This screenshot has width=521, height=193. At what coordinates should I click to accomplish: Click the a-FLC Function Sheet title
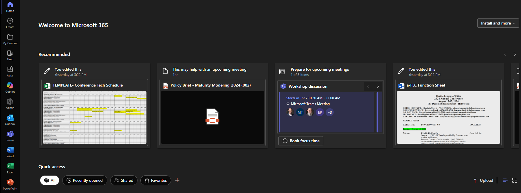click(426, 85)
